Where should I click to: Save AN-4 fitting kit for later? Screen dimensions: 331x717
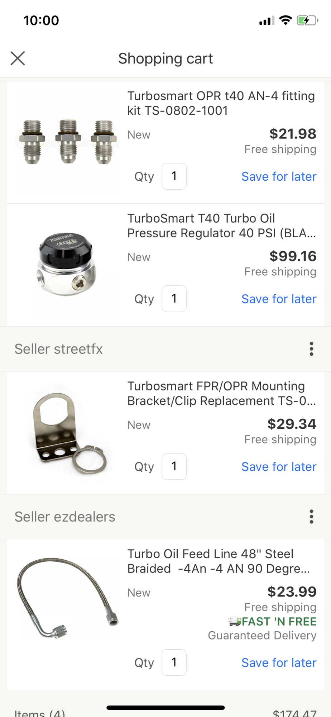pyautogui.click(x=279, y=176)
